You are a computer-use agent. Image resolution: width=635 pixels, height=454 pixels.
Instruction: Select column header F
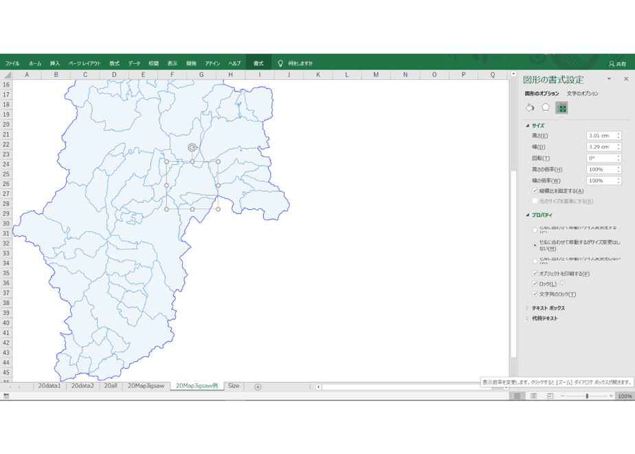(172, 74)
